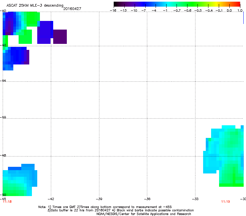Click the black end of the color bar
This screenshot has height=216, width=246.
116,4
